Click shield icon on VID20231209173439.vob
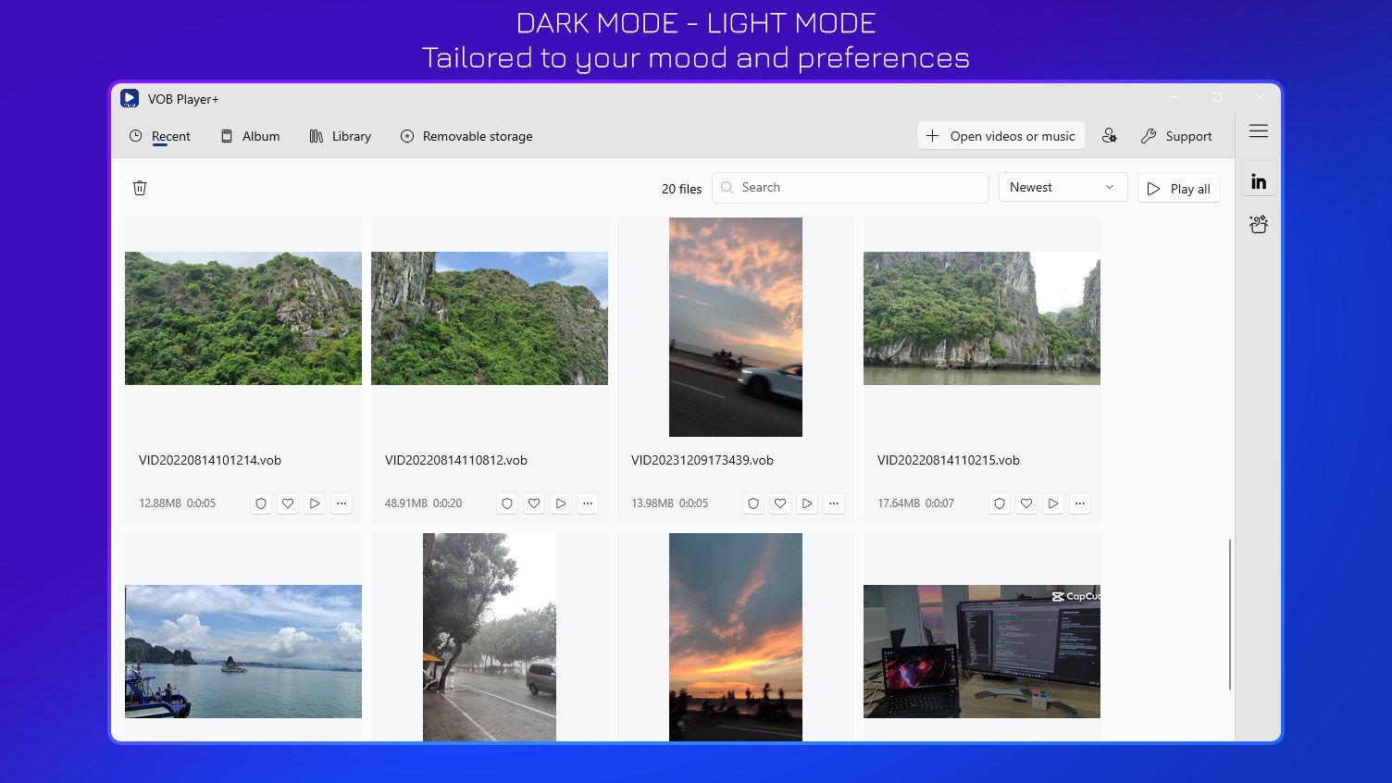Screen dimensions: 1392x783 click(753, 503)
